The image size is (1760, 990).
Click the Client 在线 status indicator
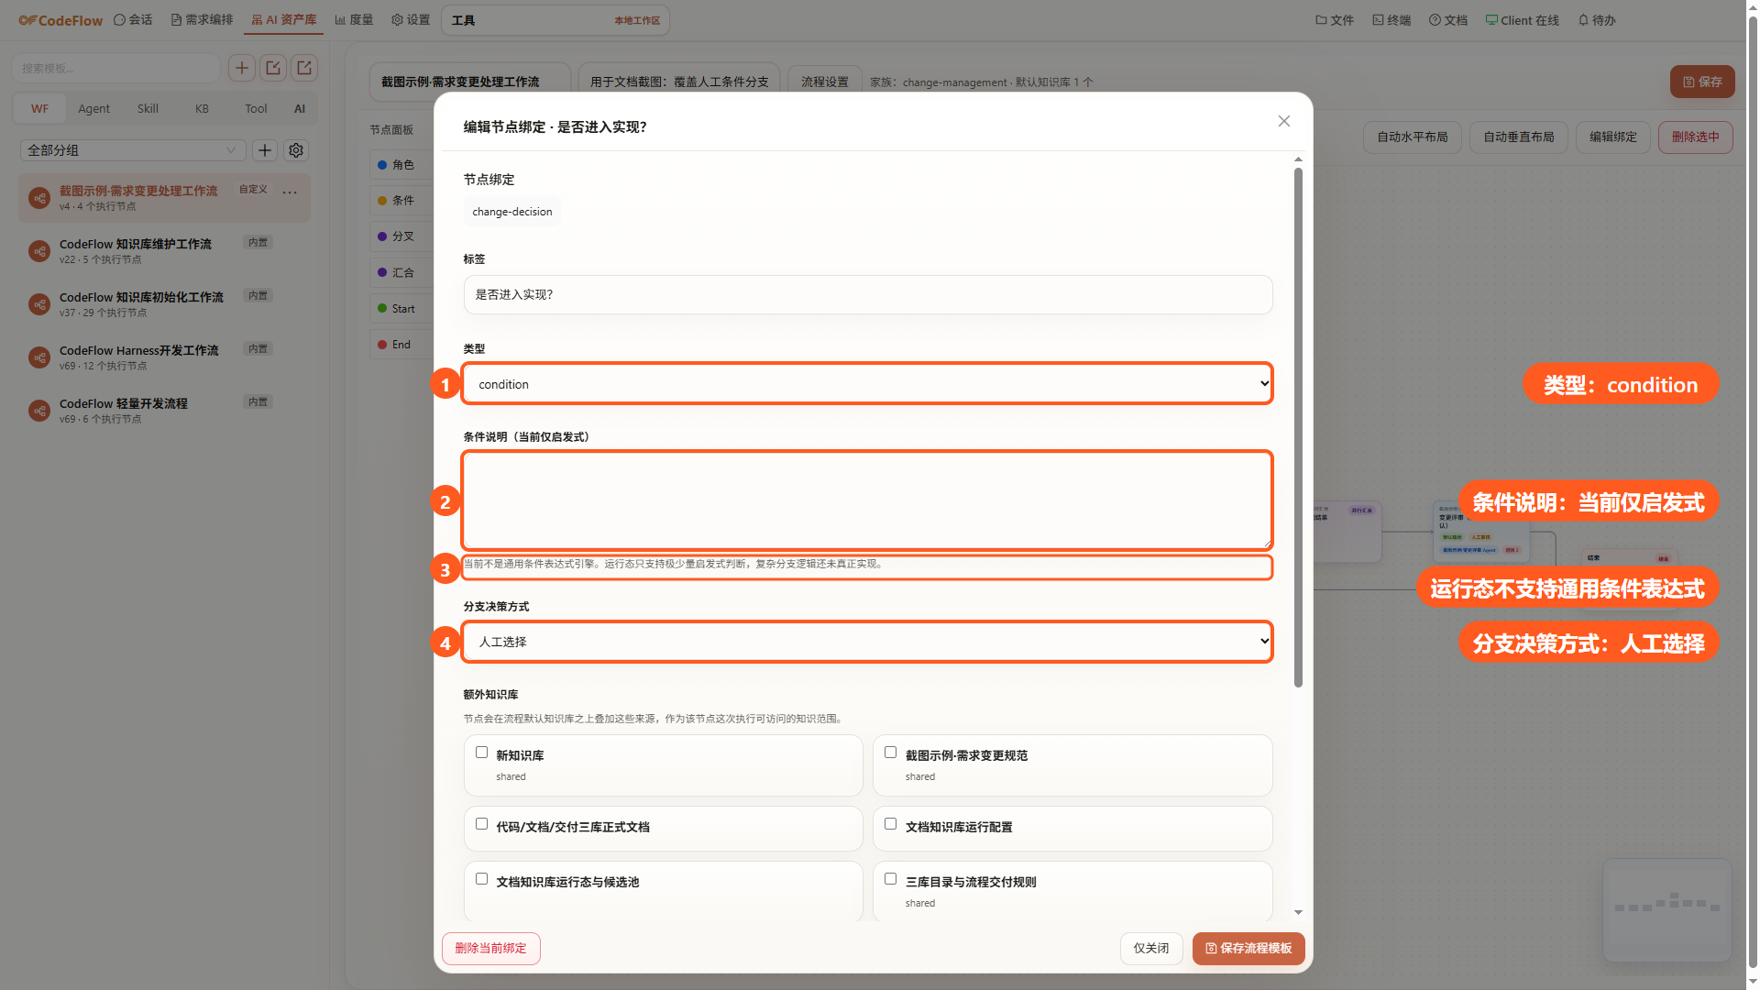click(1523, 20)
